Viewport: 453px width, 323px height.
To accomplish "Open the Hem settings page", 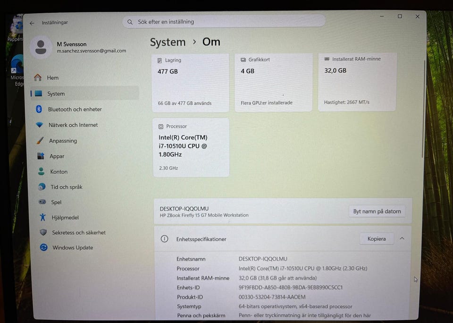I will point(84,77).
